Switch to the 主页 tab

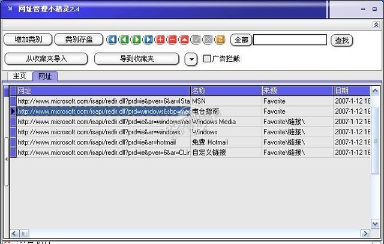click(20, 76)
